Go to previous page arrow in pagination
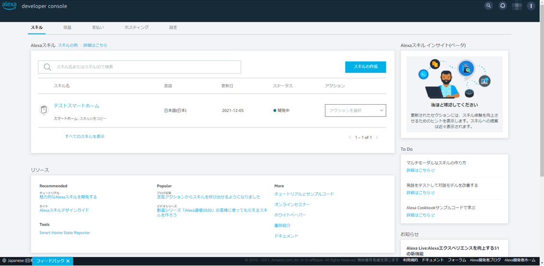This screenshot has height=266, width=544. point(350,137)
